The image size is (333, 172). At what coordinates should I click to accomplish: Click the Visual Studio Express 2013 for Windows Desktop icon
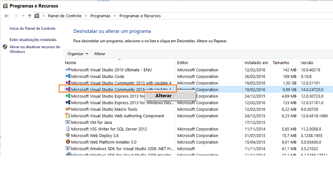68,103
